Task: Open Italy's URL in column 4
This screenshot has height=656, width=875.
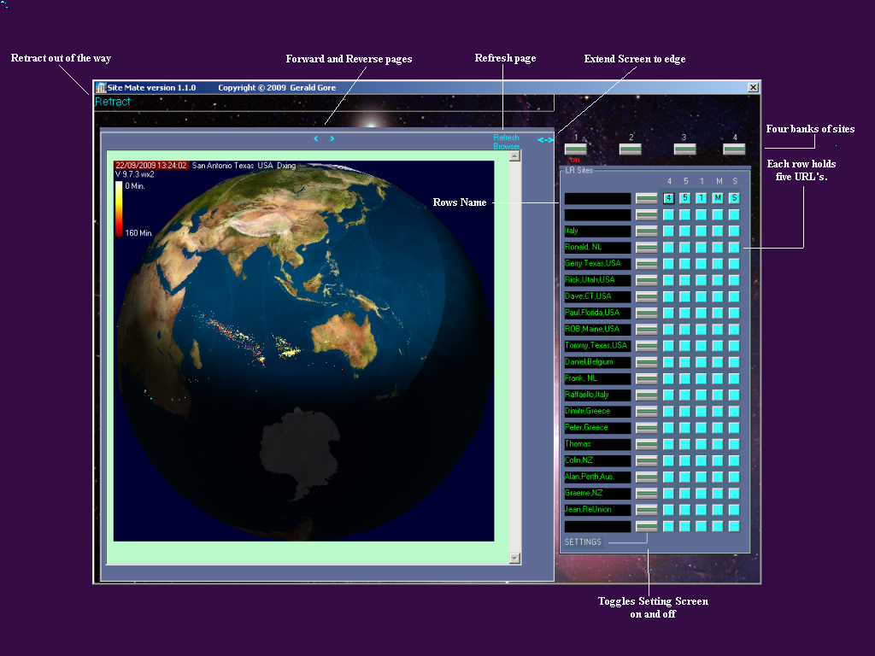Action: 668,231
